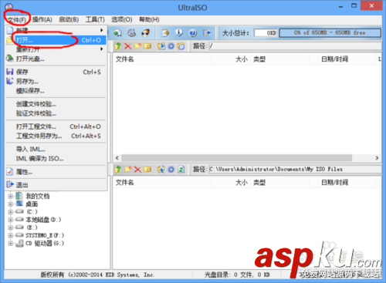The height and width of the screenshot is (283, 386).
Task: Click the document with arrow toolbar icon
Action: (x=165, y=32)
